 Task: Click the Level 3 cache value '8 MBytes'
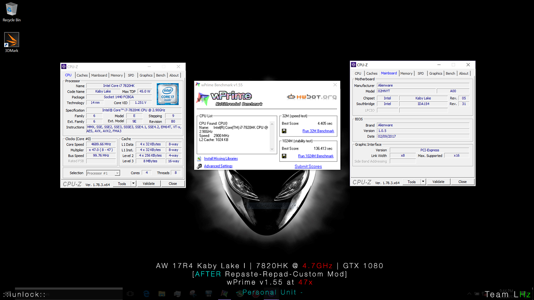[150, 161]
